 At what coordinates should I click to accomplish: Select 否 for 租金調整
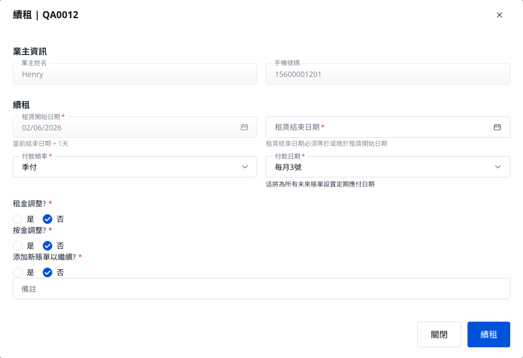pyautogui.click(x=47, y=219)
